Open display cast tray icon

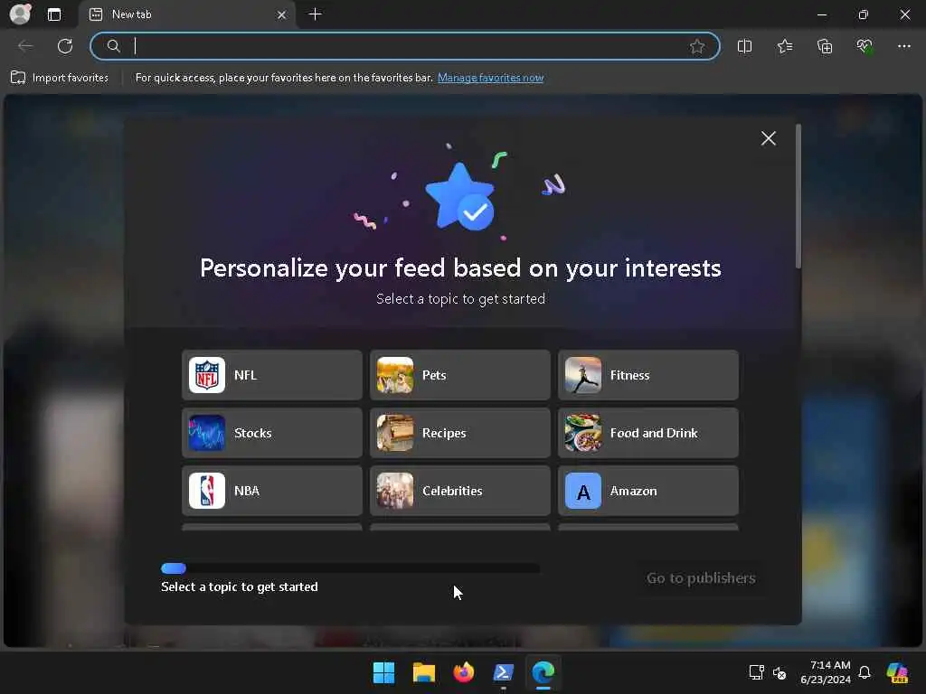[757, 672]
